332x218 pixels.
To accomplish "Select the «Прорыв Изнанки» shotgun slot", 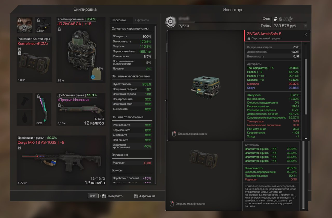I will point(81,109).
